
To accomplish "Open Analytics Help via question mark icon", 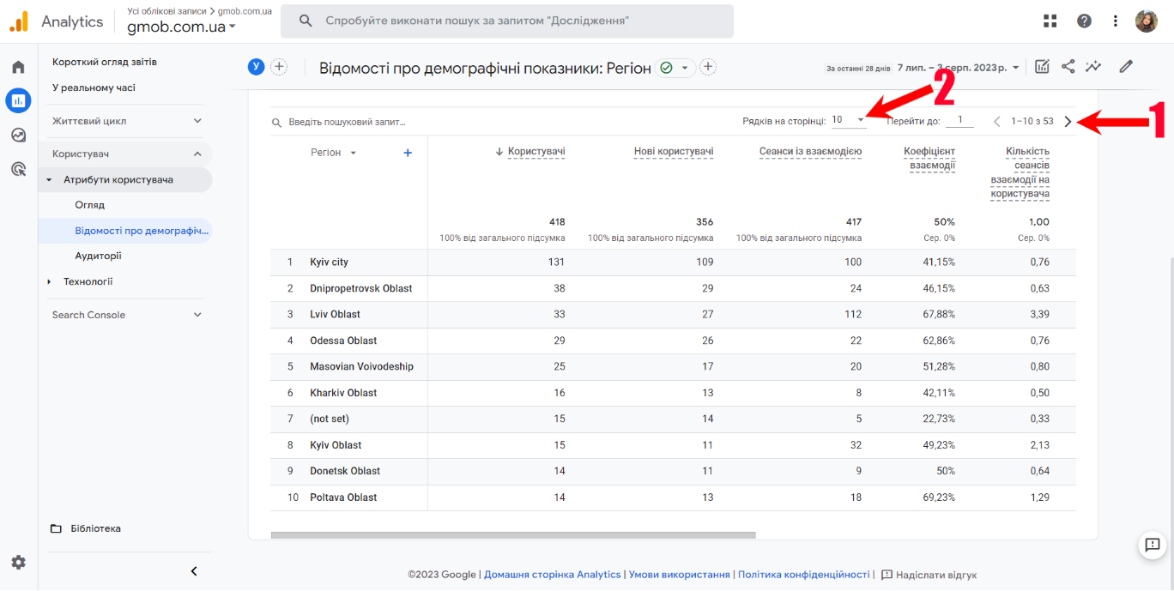I will click(x=1084, y=20).
